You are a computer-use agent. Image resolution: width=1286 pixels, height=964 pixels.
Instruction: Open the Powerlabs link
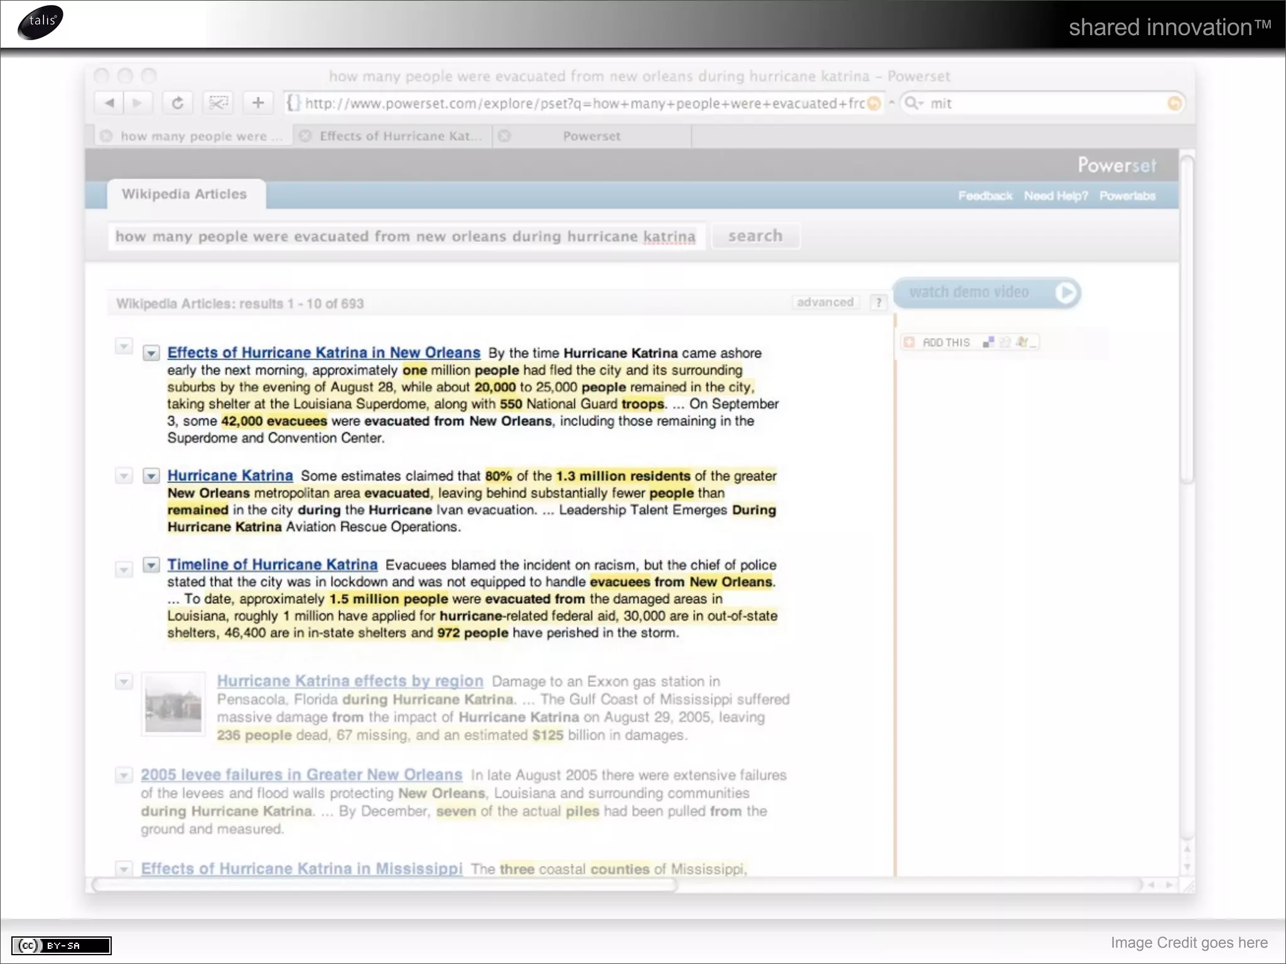1127,196
